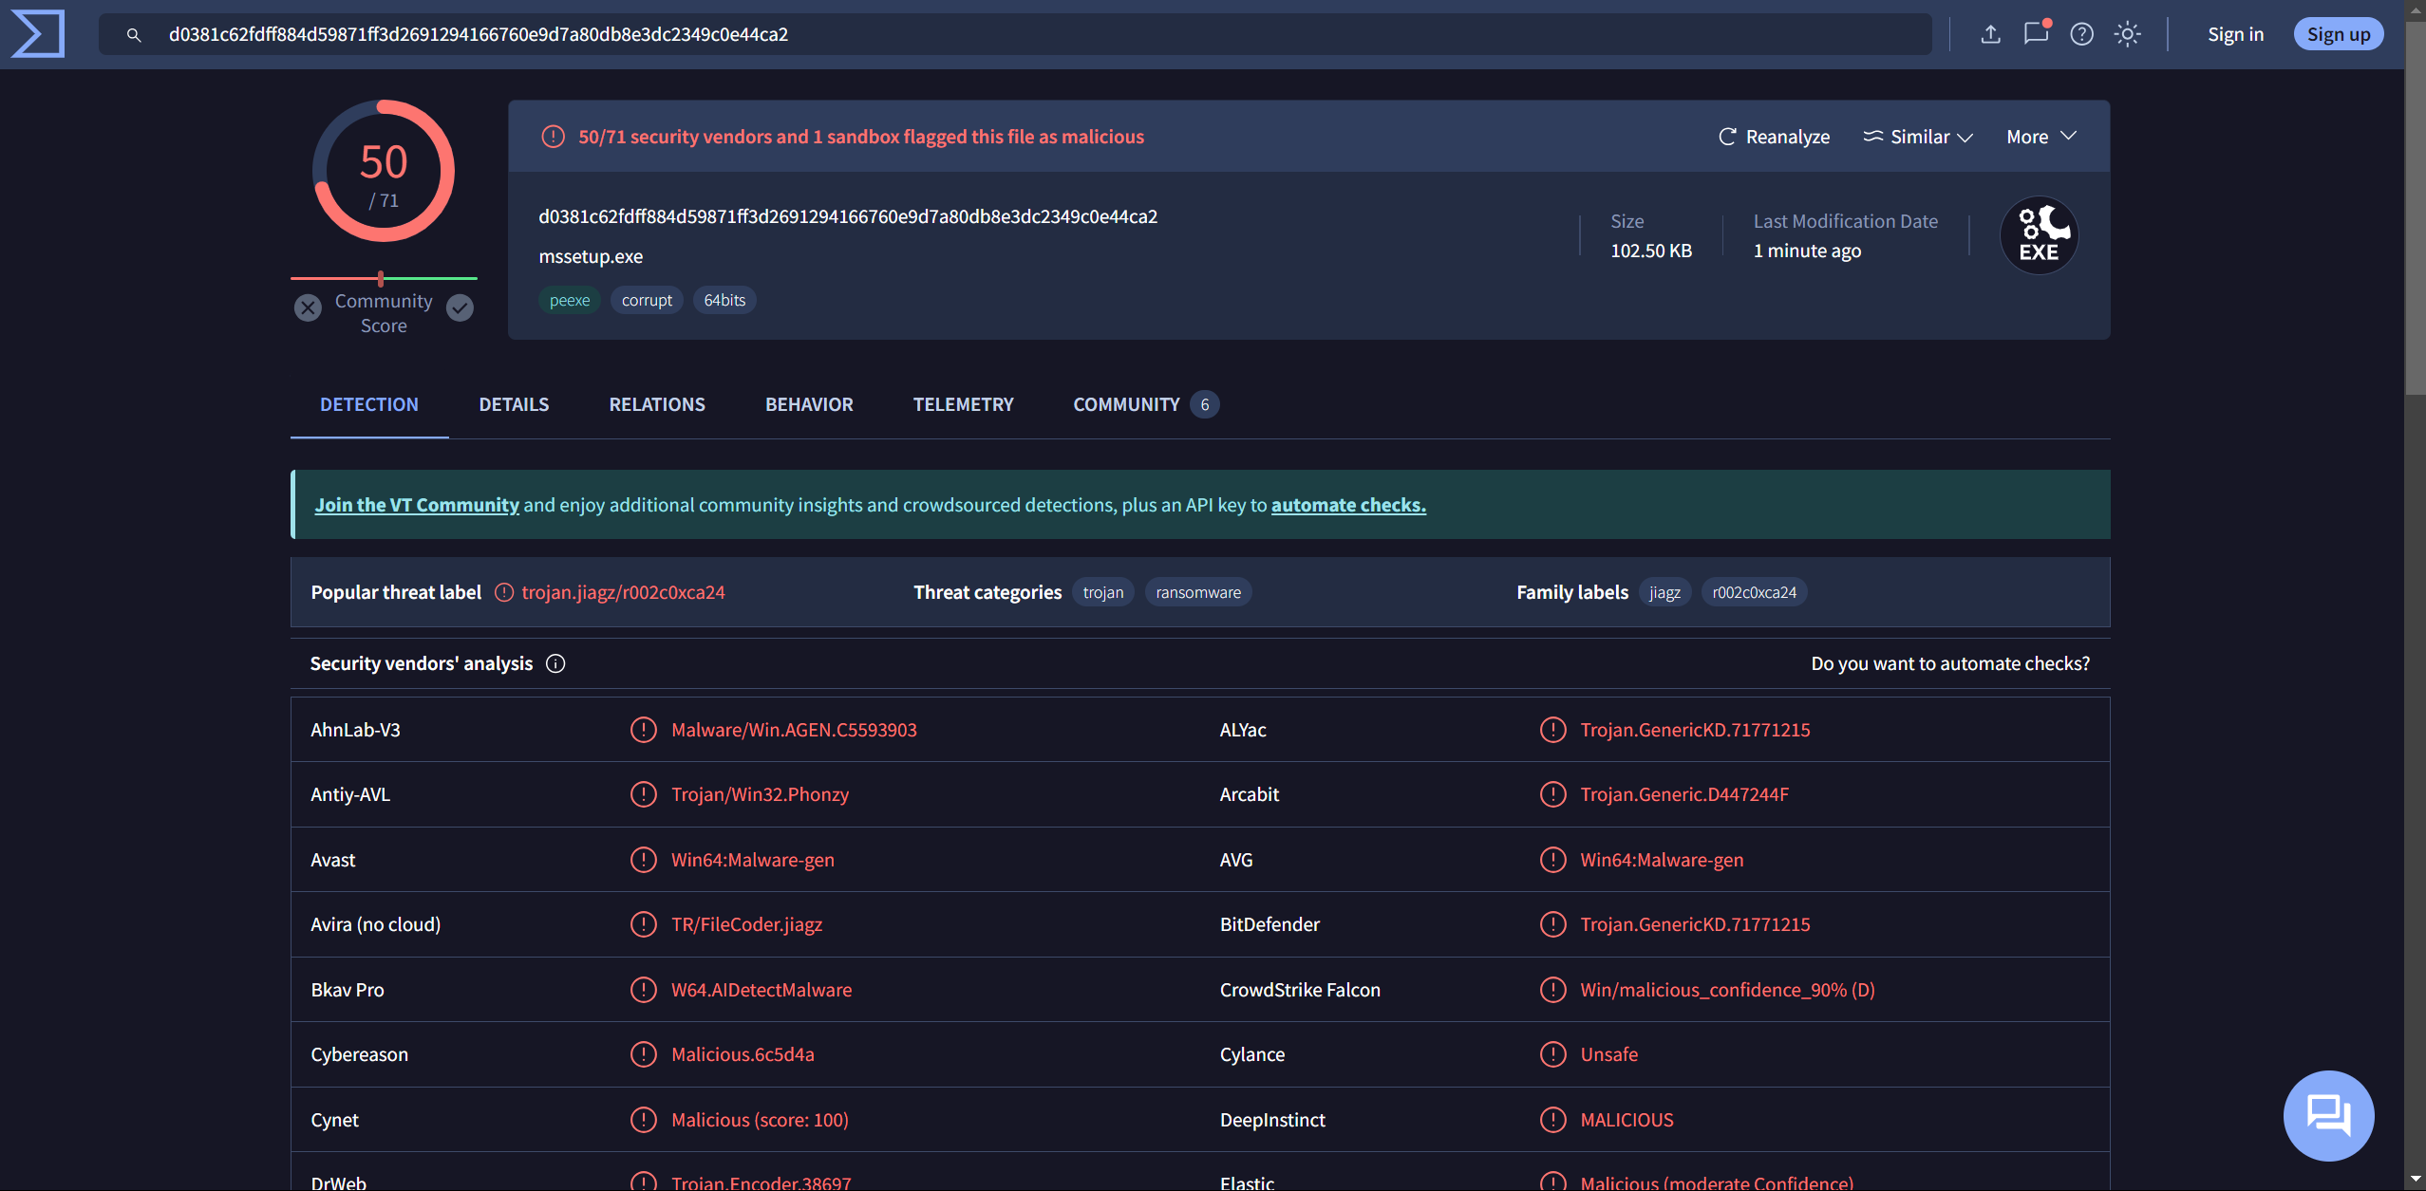Click the ransomware threat category tag
The image size is (2426, 1191).
(x=1197, y=592)
